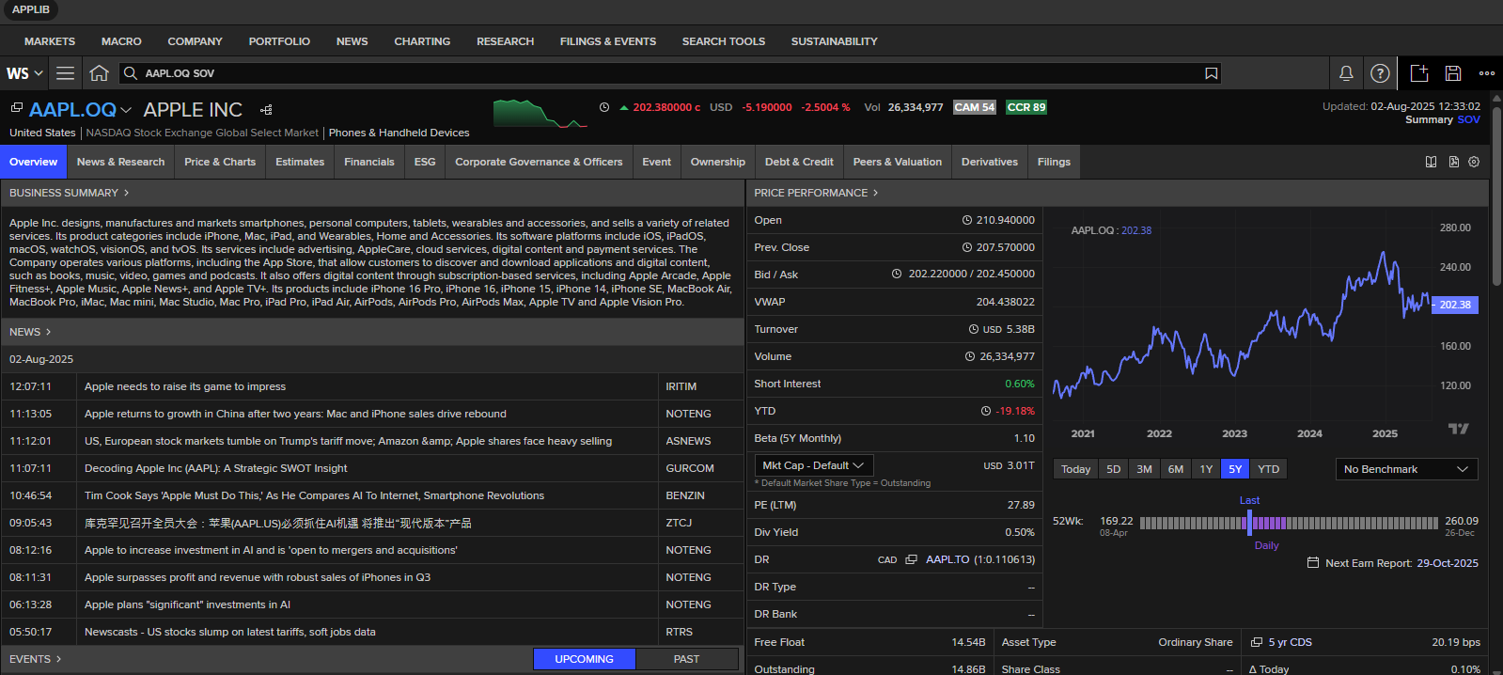1503x675 pixels.
Task: Click the calendar icon near Next Earn Report
Action: point(1313,562)
